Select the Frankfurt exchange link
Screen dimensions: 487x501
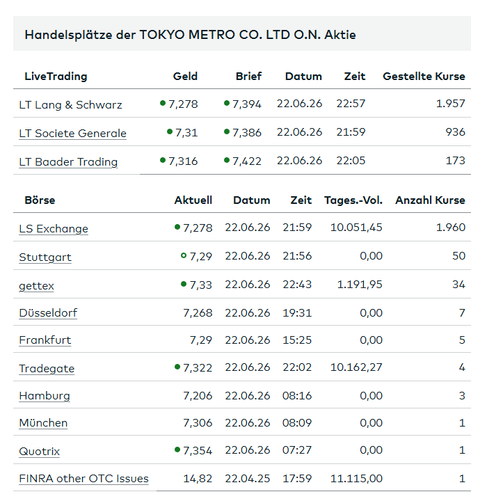[45, 340]
